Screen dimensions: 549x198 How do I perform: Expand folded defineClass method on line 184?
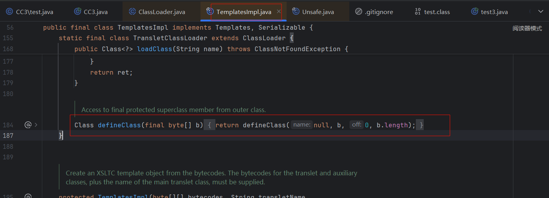[x=36, y=125]
